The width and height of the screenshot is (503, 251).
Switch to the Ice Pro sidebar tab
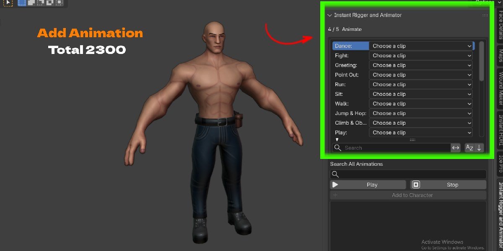(x=500, y=164)
